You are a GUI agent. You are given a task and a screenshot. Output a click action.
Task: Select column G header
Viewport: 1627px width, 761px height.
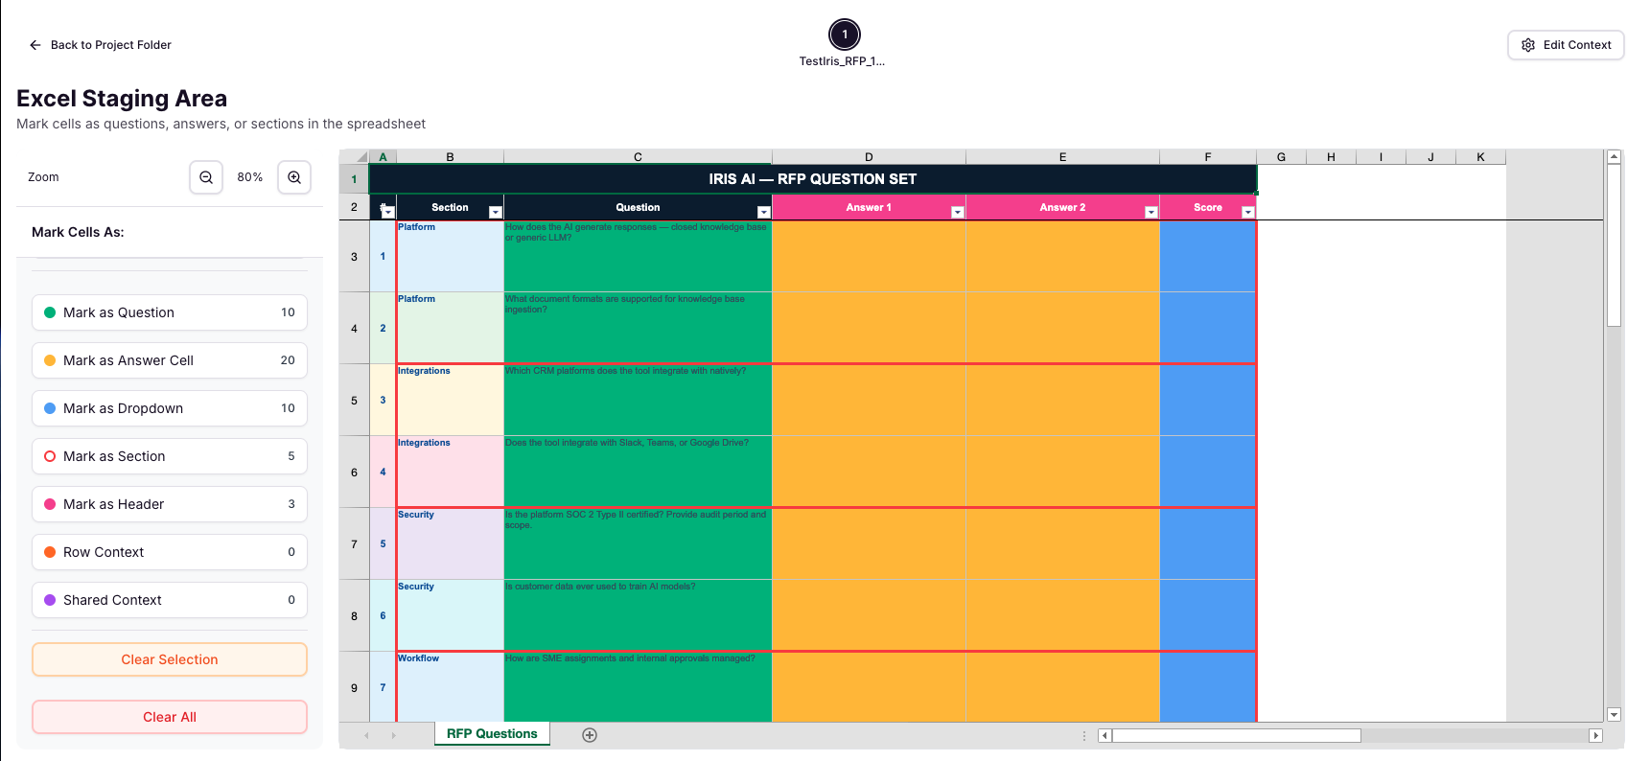(1281, 157)
